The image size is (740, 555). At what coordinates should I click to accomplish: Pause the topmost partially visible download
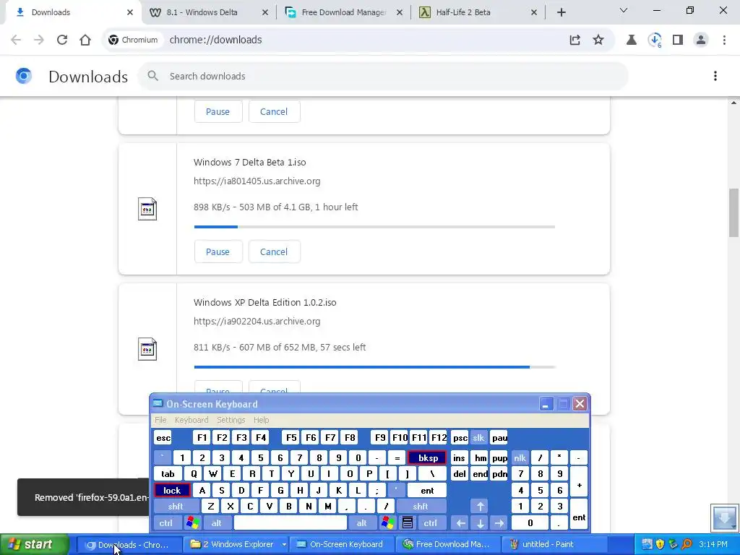click(218, 111)
